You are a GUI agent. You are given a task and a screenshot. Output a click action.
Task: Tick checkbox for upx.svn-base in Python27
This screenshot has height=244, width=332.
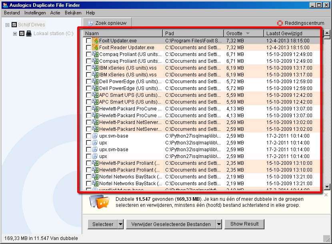click(89, 136)
